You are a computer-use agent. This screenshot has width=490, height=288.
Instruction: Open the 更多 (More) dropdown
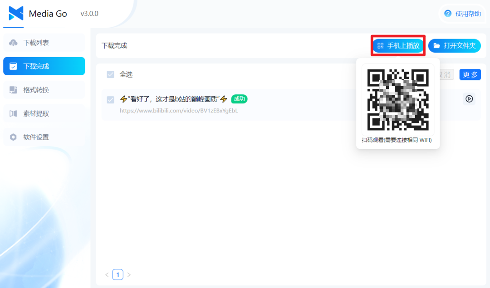tap(470, 74)
